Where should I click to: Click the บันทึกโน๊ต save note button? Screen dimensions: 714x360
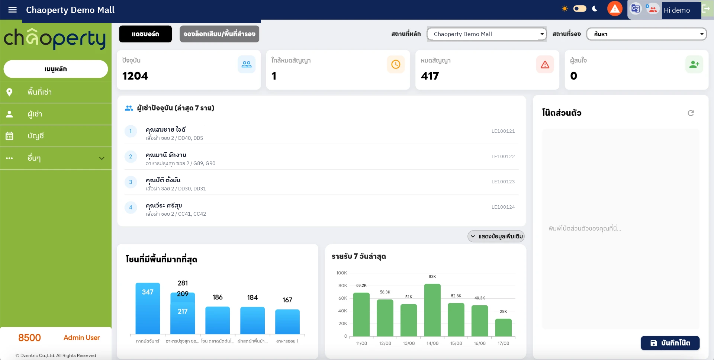click(670, 343)
